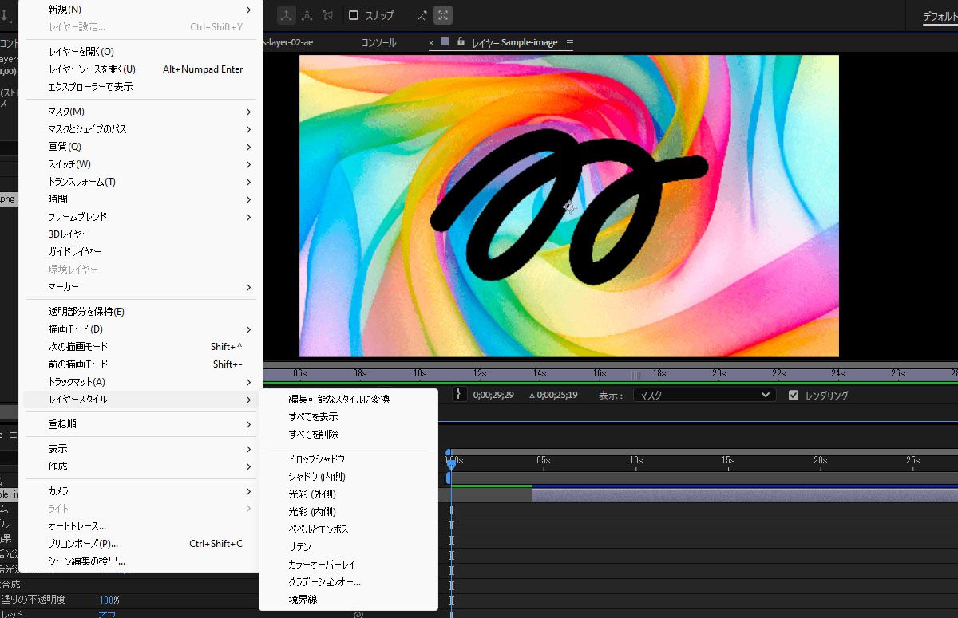Open the レイヤー Sample-image panel menu icon
This screenshot has width=958, height=618.
pyautogui.click(x=569, y=43)
